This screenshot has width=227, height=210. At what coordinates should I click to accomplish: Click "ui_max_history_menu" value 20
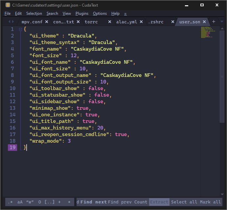click(x=100, y=128)
